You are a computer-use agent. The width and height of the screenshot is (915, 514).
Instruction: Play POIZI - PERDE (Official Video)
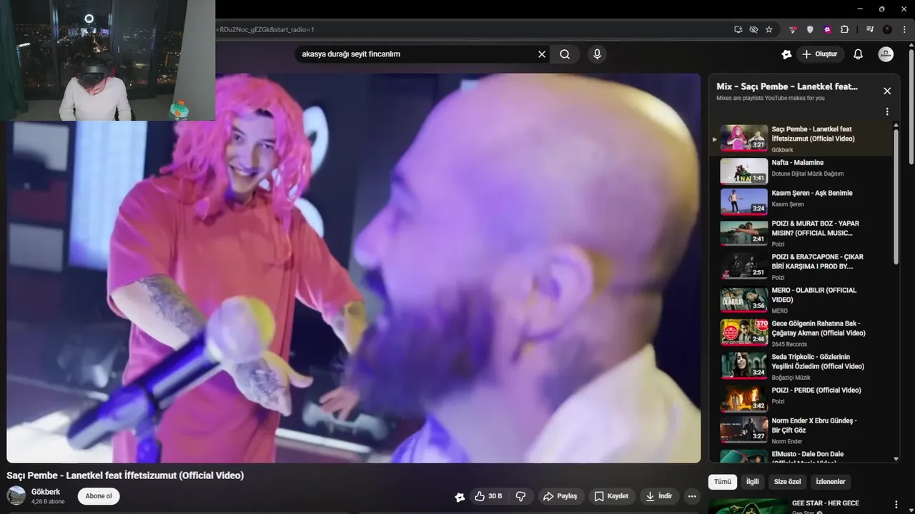(802, 398)
